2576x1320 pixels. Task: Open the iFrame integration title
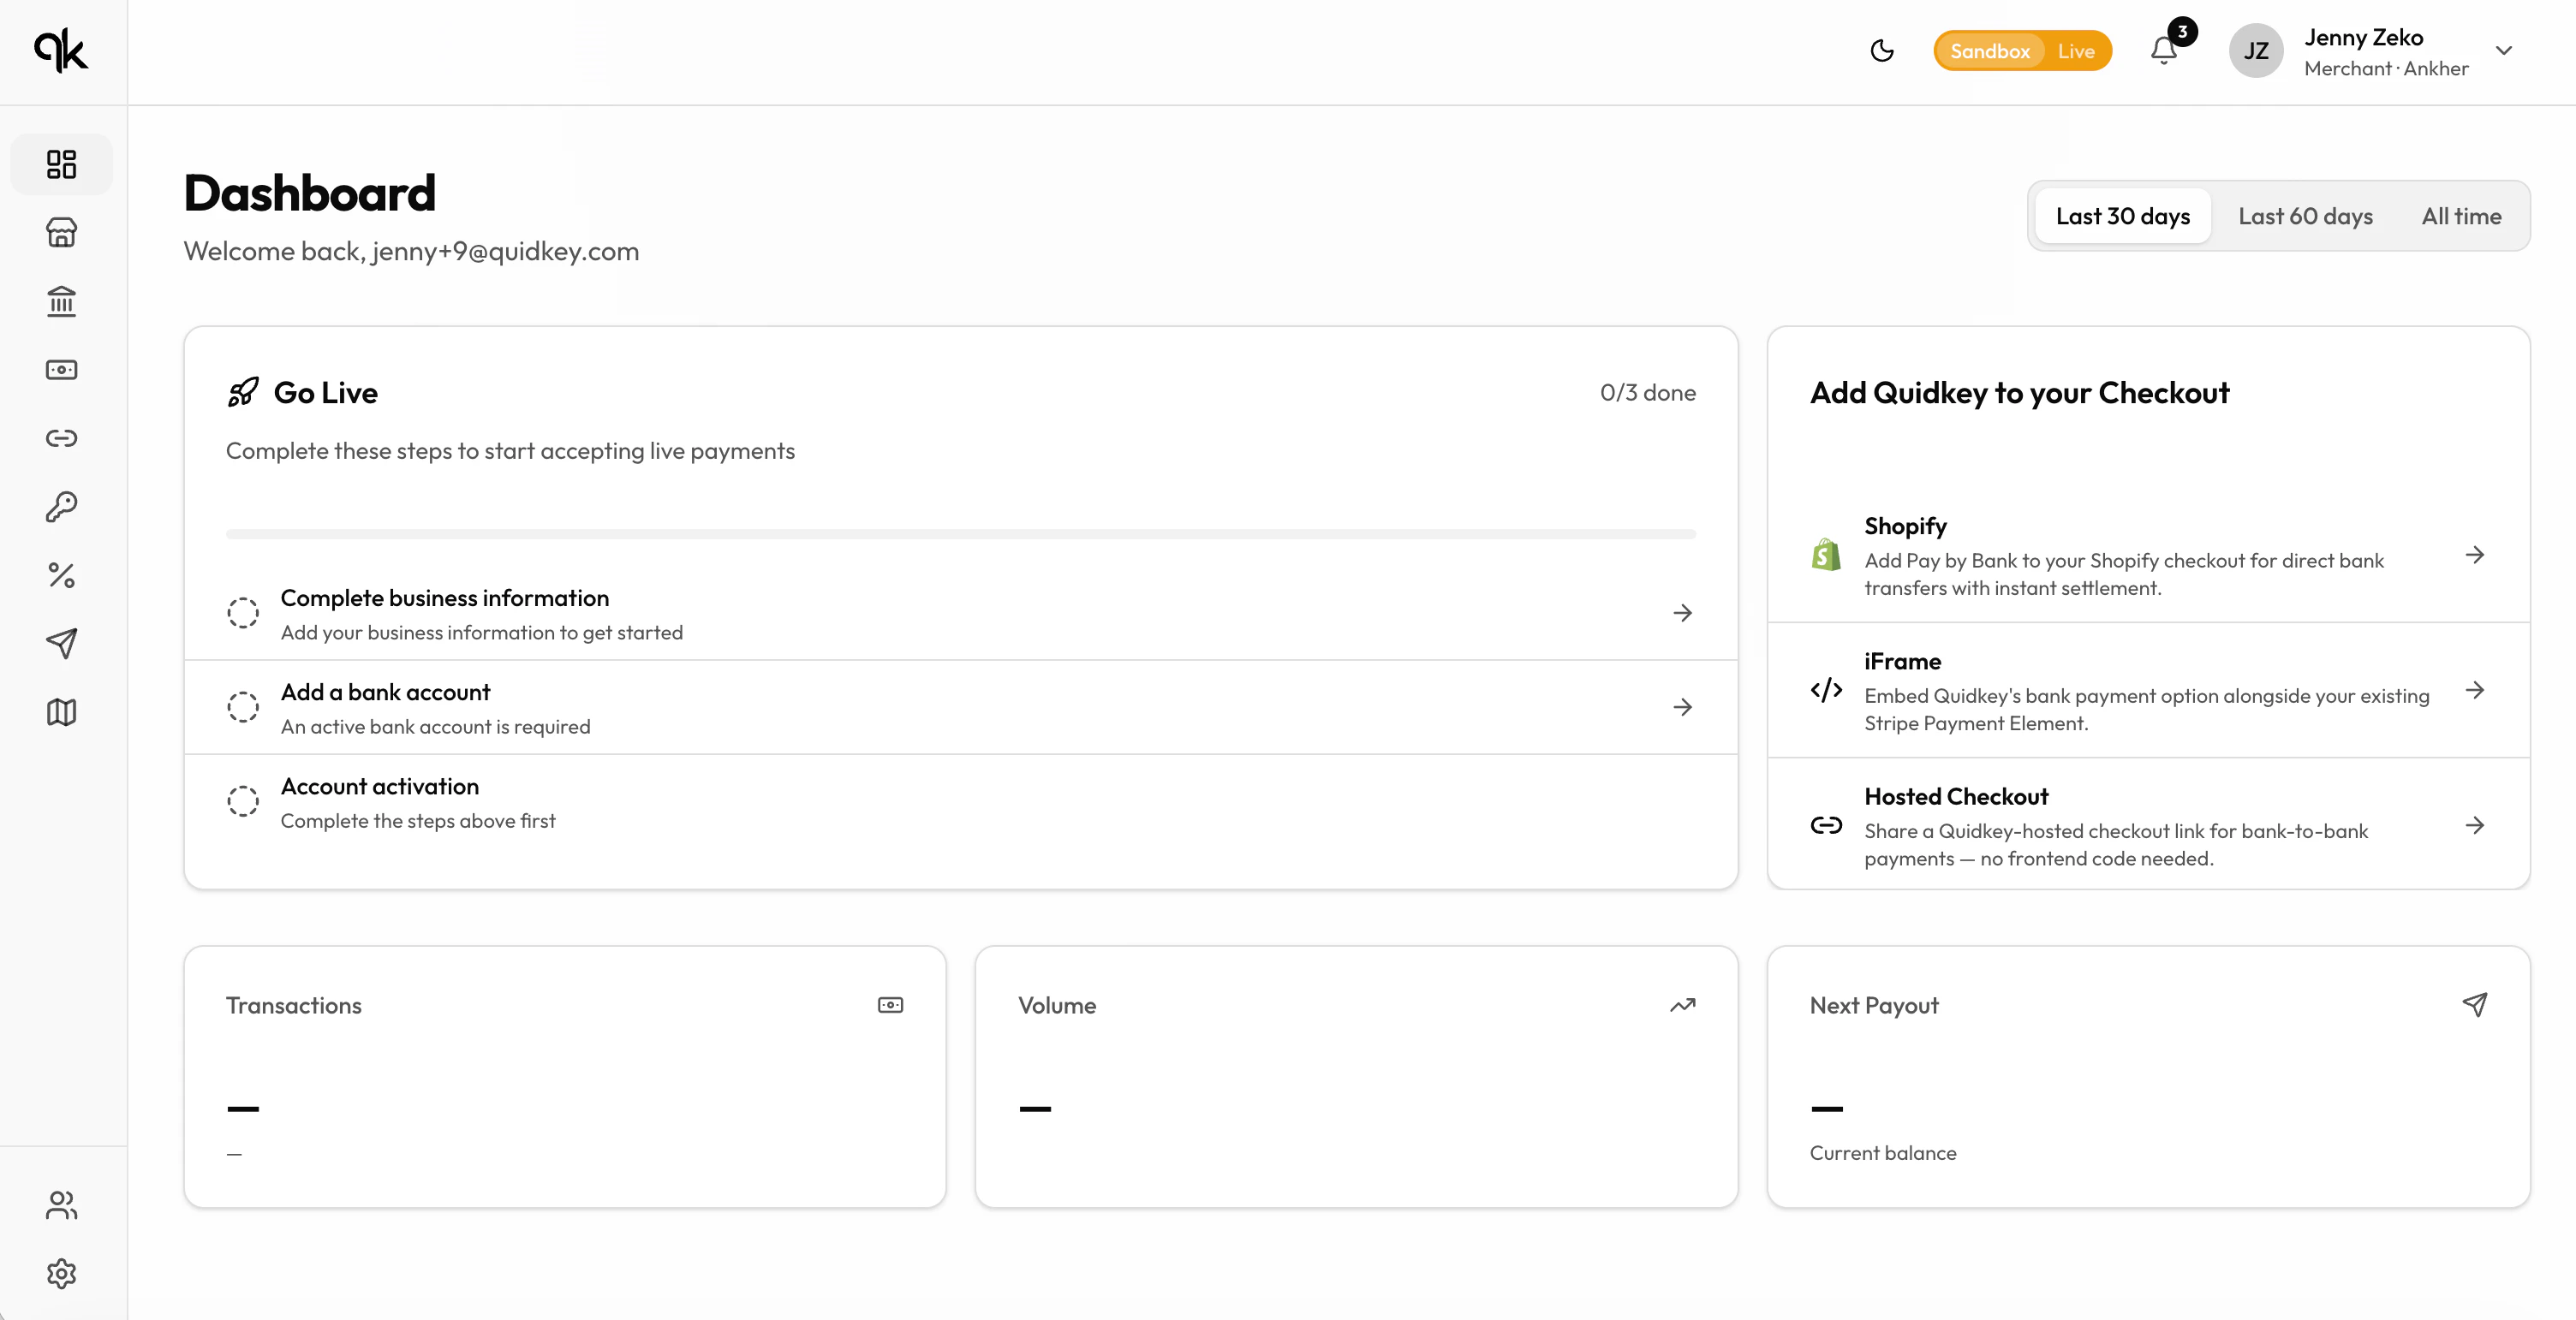(x=1902, y=662)
